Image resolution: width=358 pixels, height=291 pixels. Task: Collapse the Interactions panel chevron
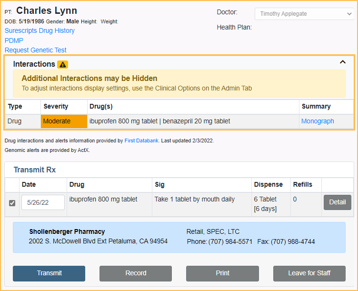342,62
